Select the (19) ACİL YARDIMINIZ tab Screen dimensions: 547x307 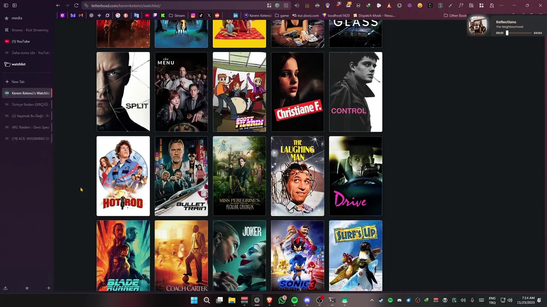click(x=27, y=139)
